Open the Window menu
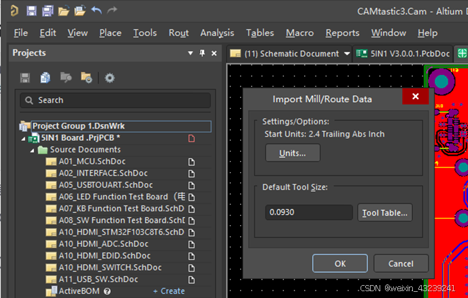This screenshot has height=298, width=468. (388, 33)
